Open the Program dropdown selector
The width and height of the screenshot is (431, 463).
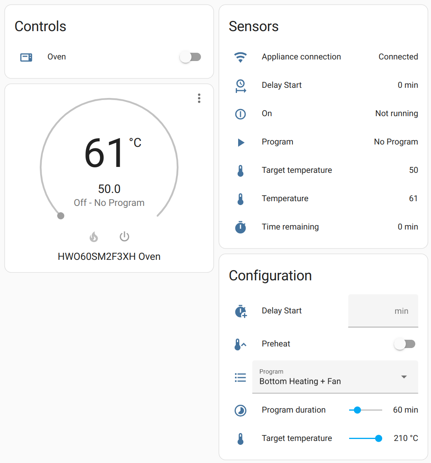click(x=327, y=377)
